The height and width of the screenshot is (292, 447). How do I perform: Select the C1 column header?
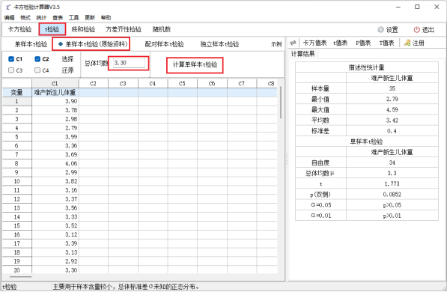coord(55,84)
